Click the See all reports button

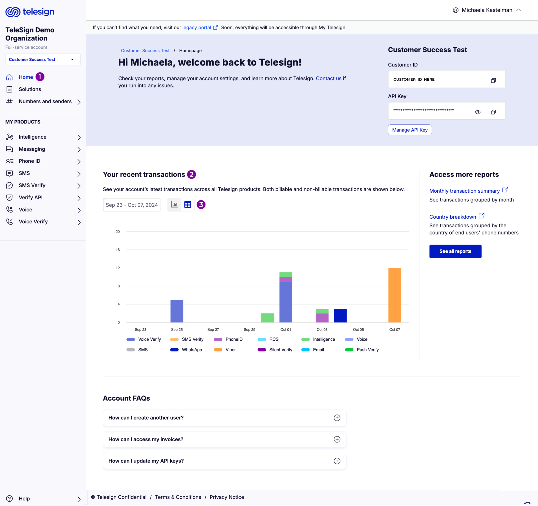pyautogui.click(x=455, y=251)
